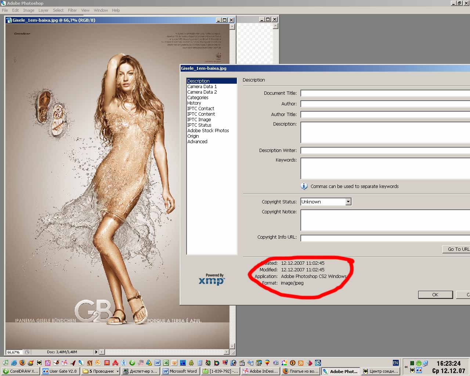Screen dimensions: 470x376
Task: Click the Excel icon in quick launch
Action: click(x=166, y=363)
